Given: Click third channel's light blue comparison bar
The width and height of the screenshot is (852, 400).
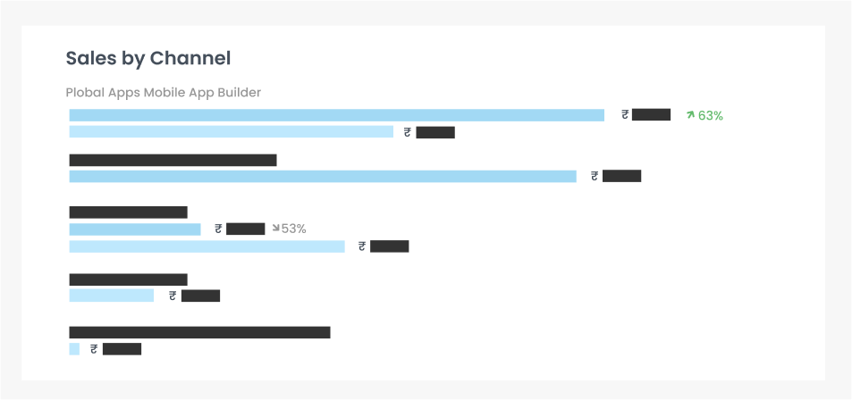Looking at the screenshot, I should 207,246.
